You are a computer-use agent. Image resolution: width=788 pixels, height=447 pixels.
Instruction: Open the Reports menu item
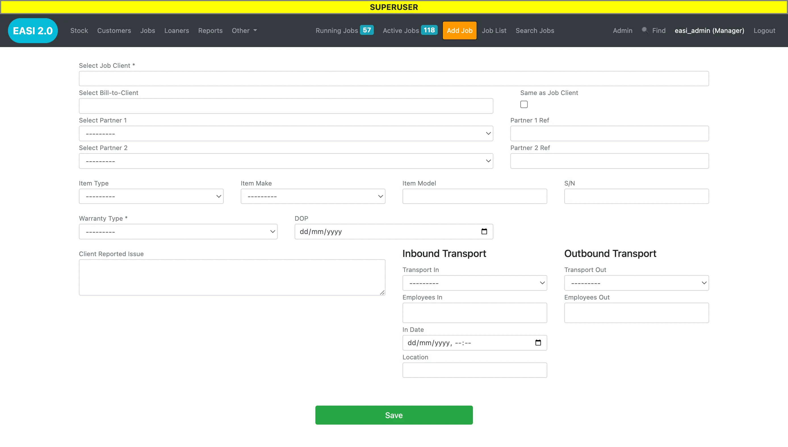(210, 30)
